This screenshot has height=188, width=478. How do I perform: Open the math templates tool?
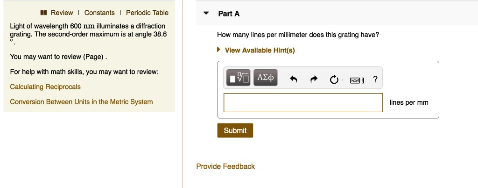tap(238, 78)
